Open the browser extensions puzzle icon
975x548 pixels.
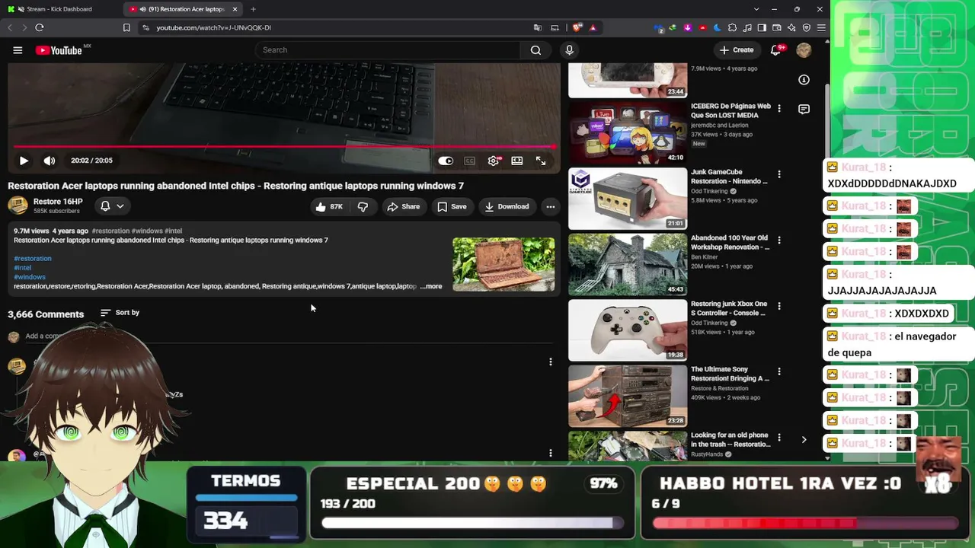(x=732, y=27)
